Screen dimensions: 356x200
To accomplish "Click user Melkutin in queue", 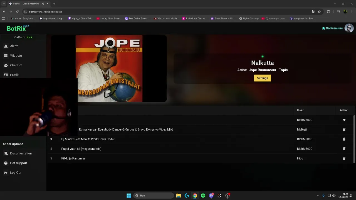I will (303, 129).
